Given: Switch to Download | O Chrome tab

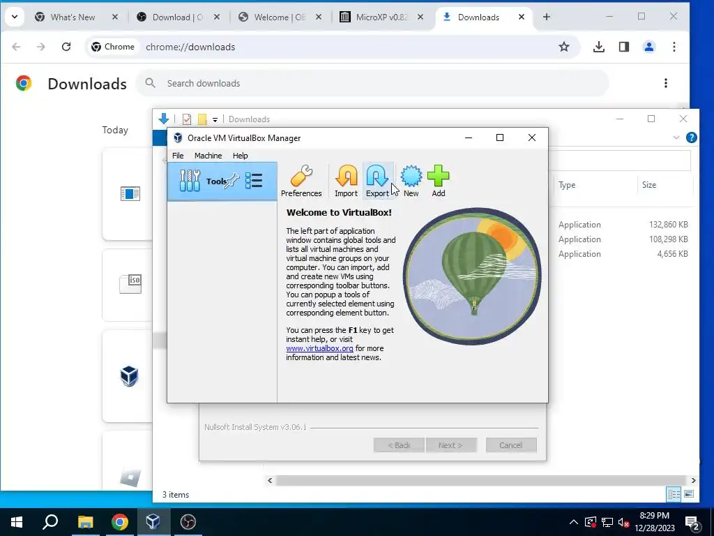Looking at the screenshot, I should (178, 17).
